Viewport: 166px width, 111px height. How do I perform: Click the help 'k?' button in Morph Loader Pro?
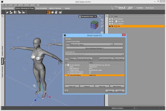[66, 91]
